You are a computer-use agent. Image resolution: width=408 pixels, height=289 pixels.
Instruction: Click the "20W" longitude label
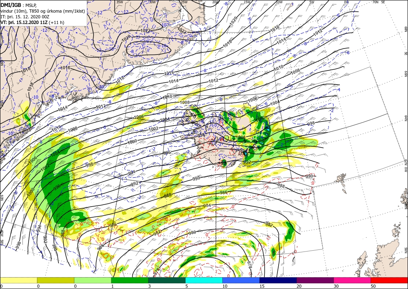[x=215, y=2]
